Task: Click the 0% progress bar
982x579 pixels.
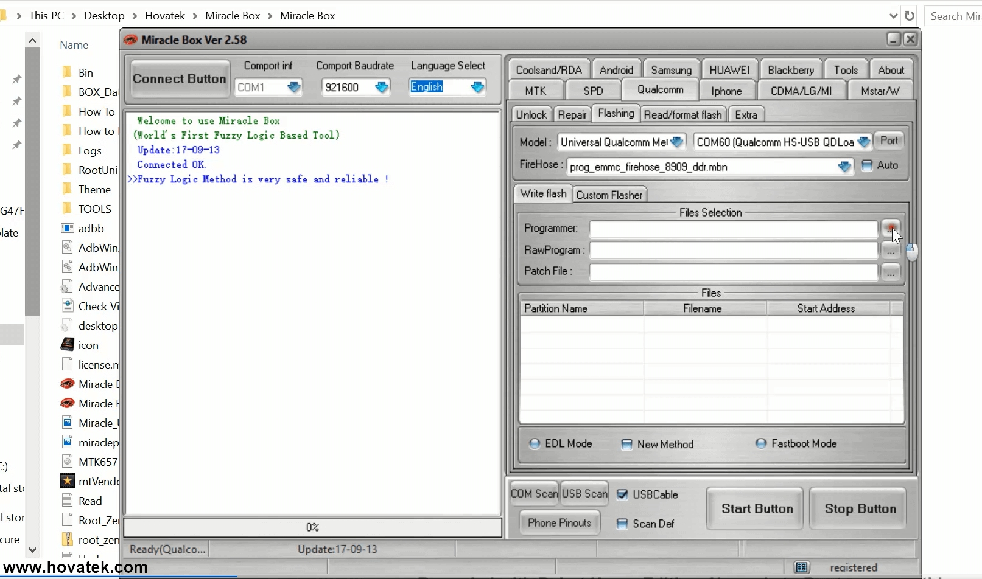Action: pos(312,527)
